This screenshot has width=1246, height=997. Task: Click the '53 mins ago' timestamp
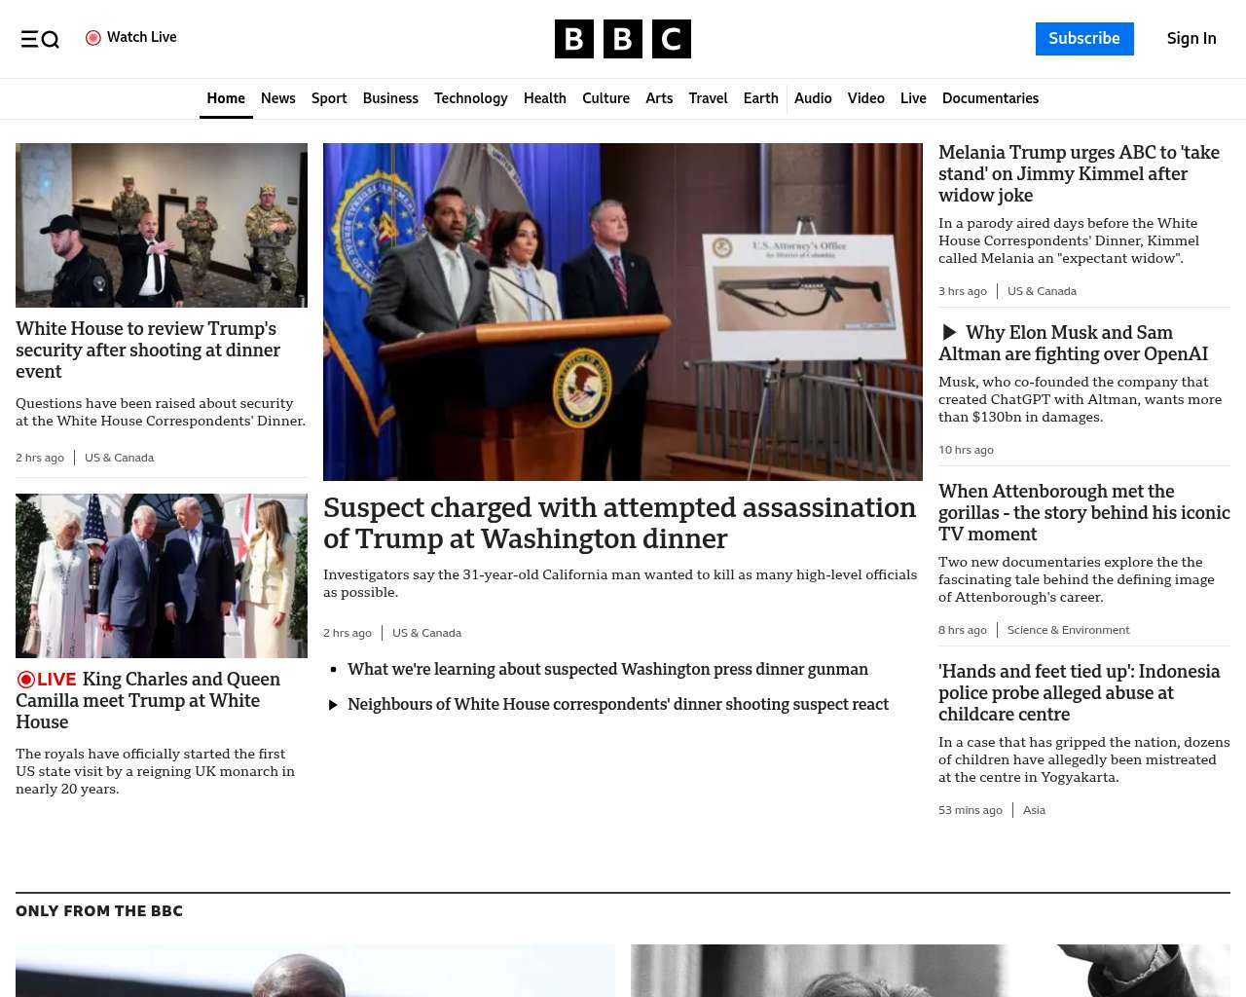(971, 810)
